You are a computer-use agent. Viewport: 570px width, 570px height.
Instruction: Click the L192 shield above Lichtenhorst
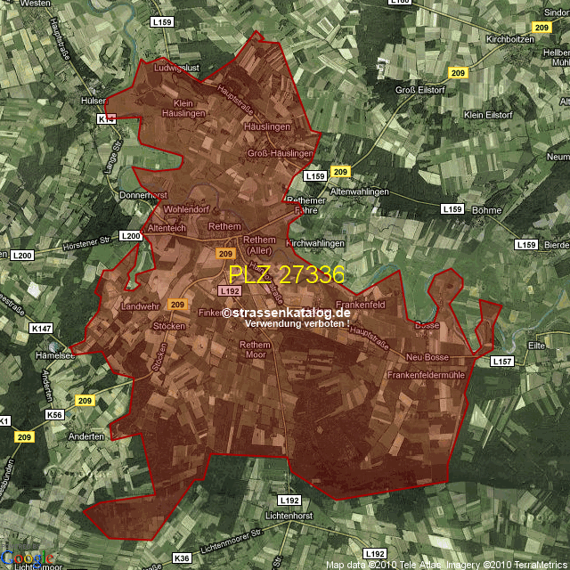click(286, 501)
